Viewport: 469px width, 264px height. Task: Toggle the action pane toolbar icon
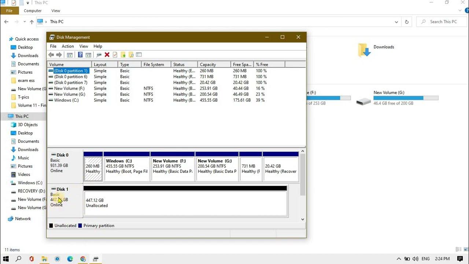pos(88,55)
